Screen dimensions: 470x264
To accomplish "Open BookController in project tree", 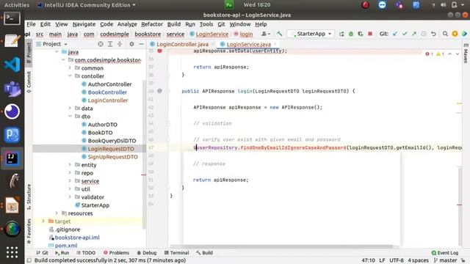I will 107,92.
